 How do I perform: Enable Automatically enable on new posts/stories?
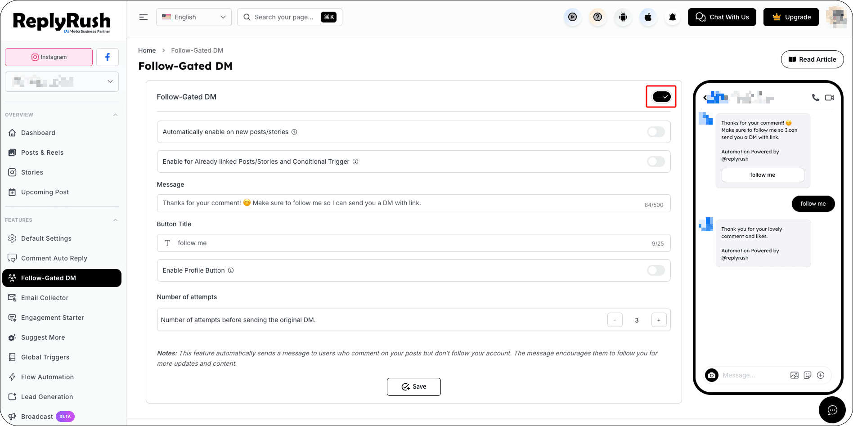[656, 132]
